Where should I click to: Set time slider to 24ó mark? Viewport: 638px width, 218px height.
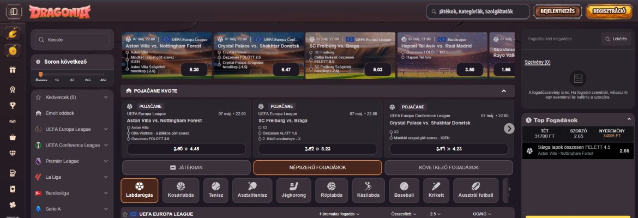point(87,80)
